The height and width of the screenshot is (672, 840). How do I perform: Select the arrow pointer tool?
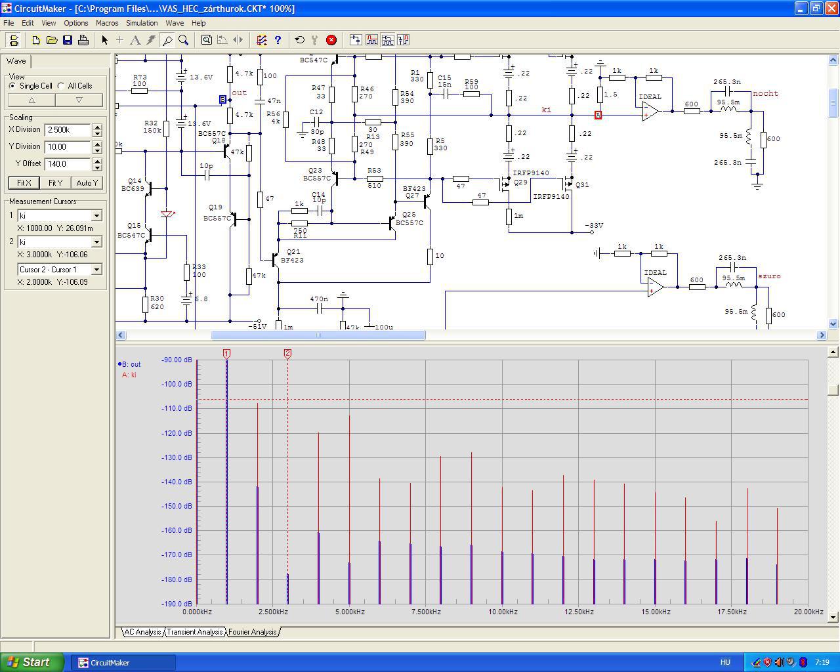[104, 40]
